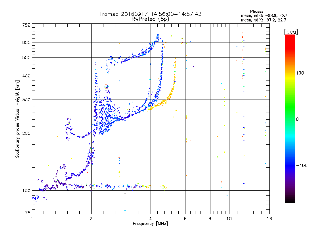
Task: Click the x-axis tick label '16'
Action: (269, 219)
